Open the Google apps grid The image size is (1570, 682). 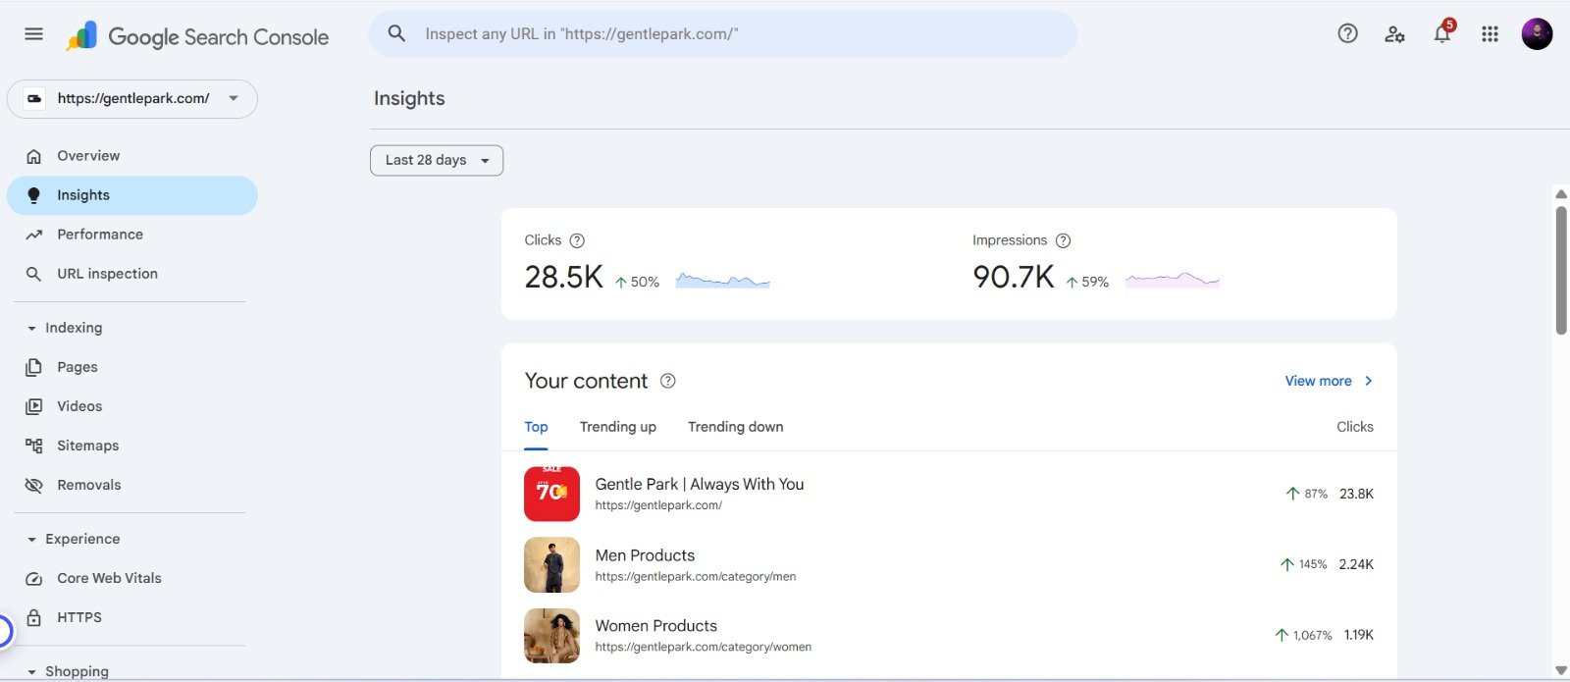click(x=1490, y=34)
